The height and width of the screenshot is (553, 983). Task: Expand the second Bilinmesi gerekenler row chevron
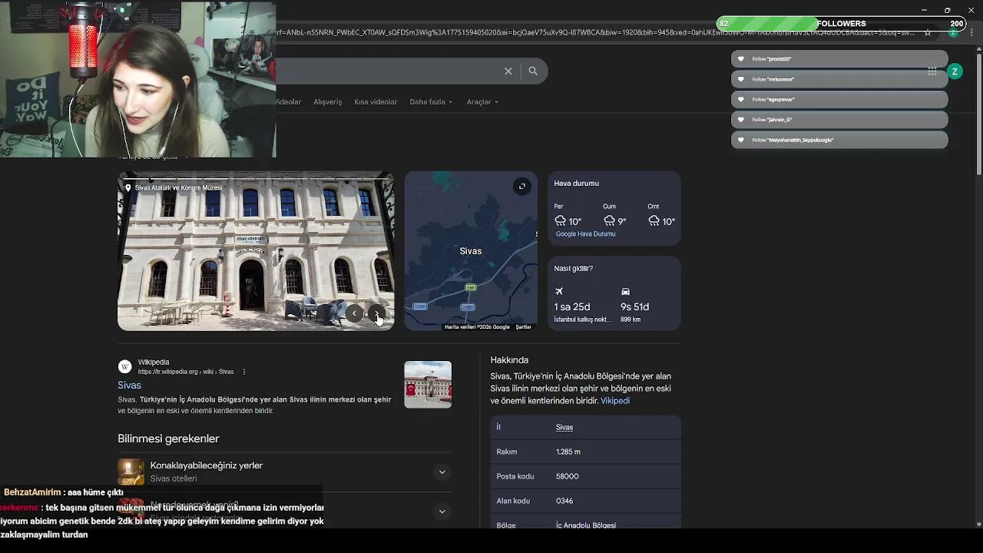pos(442,512)
